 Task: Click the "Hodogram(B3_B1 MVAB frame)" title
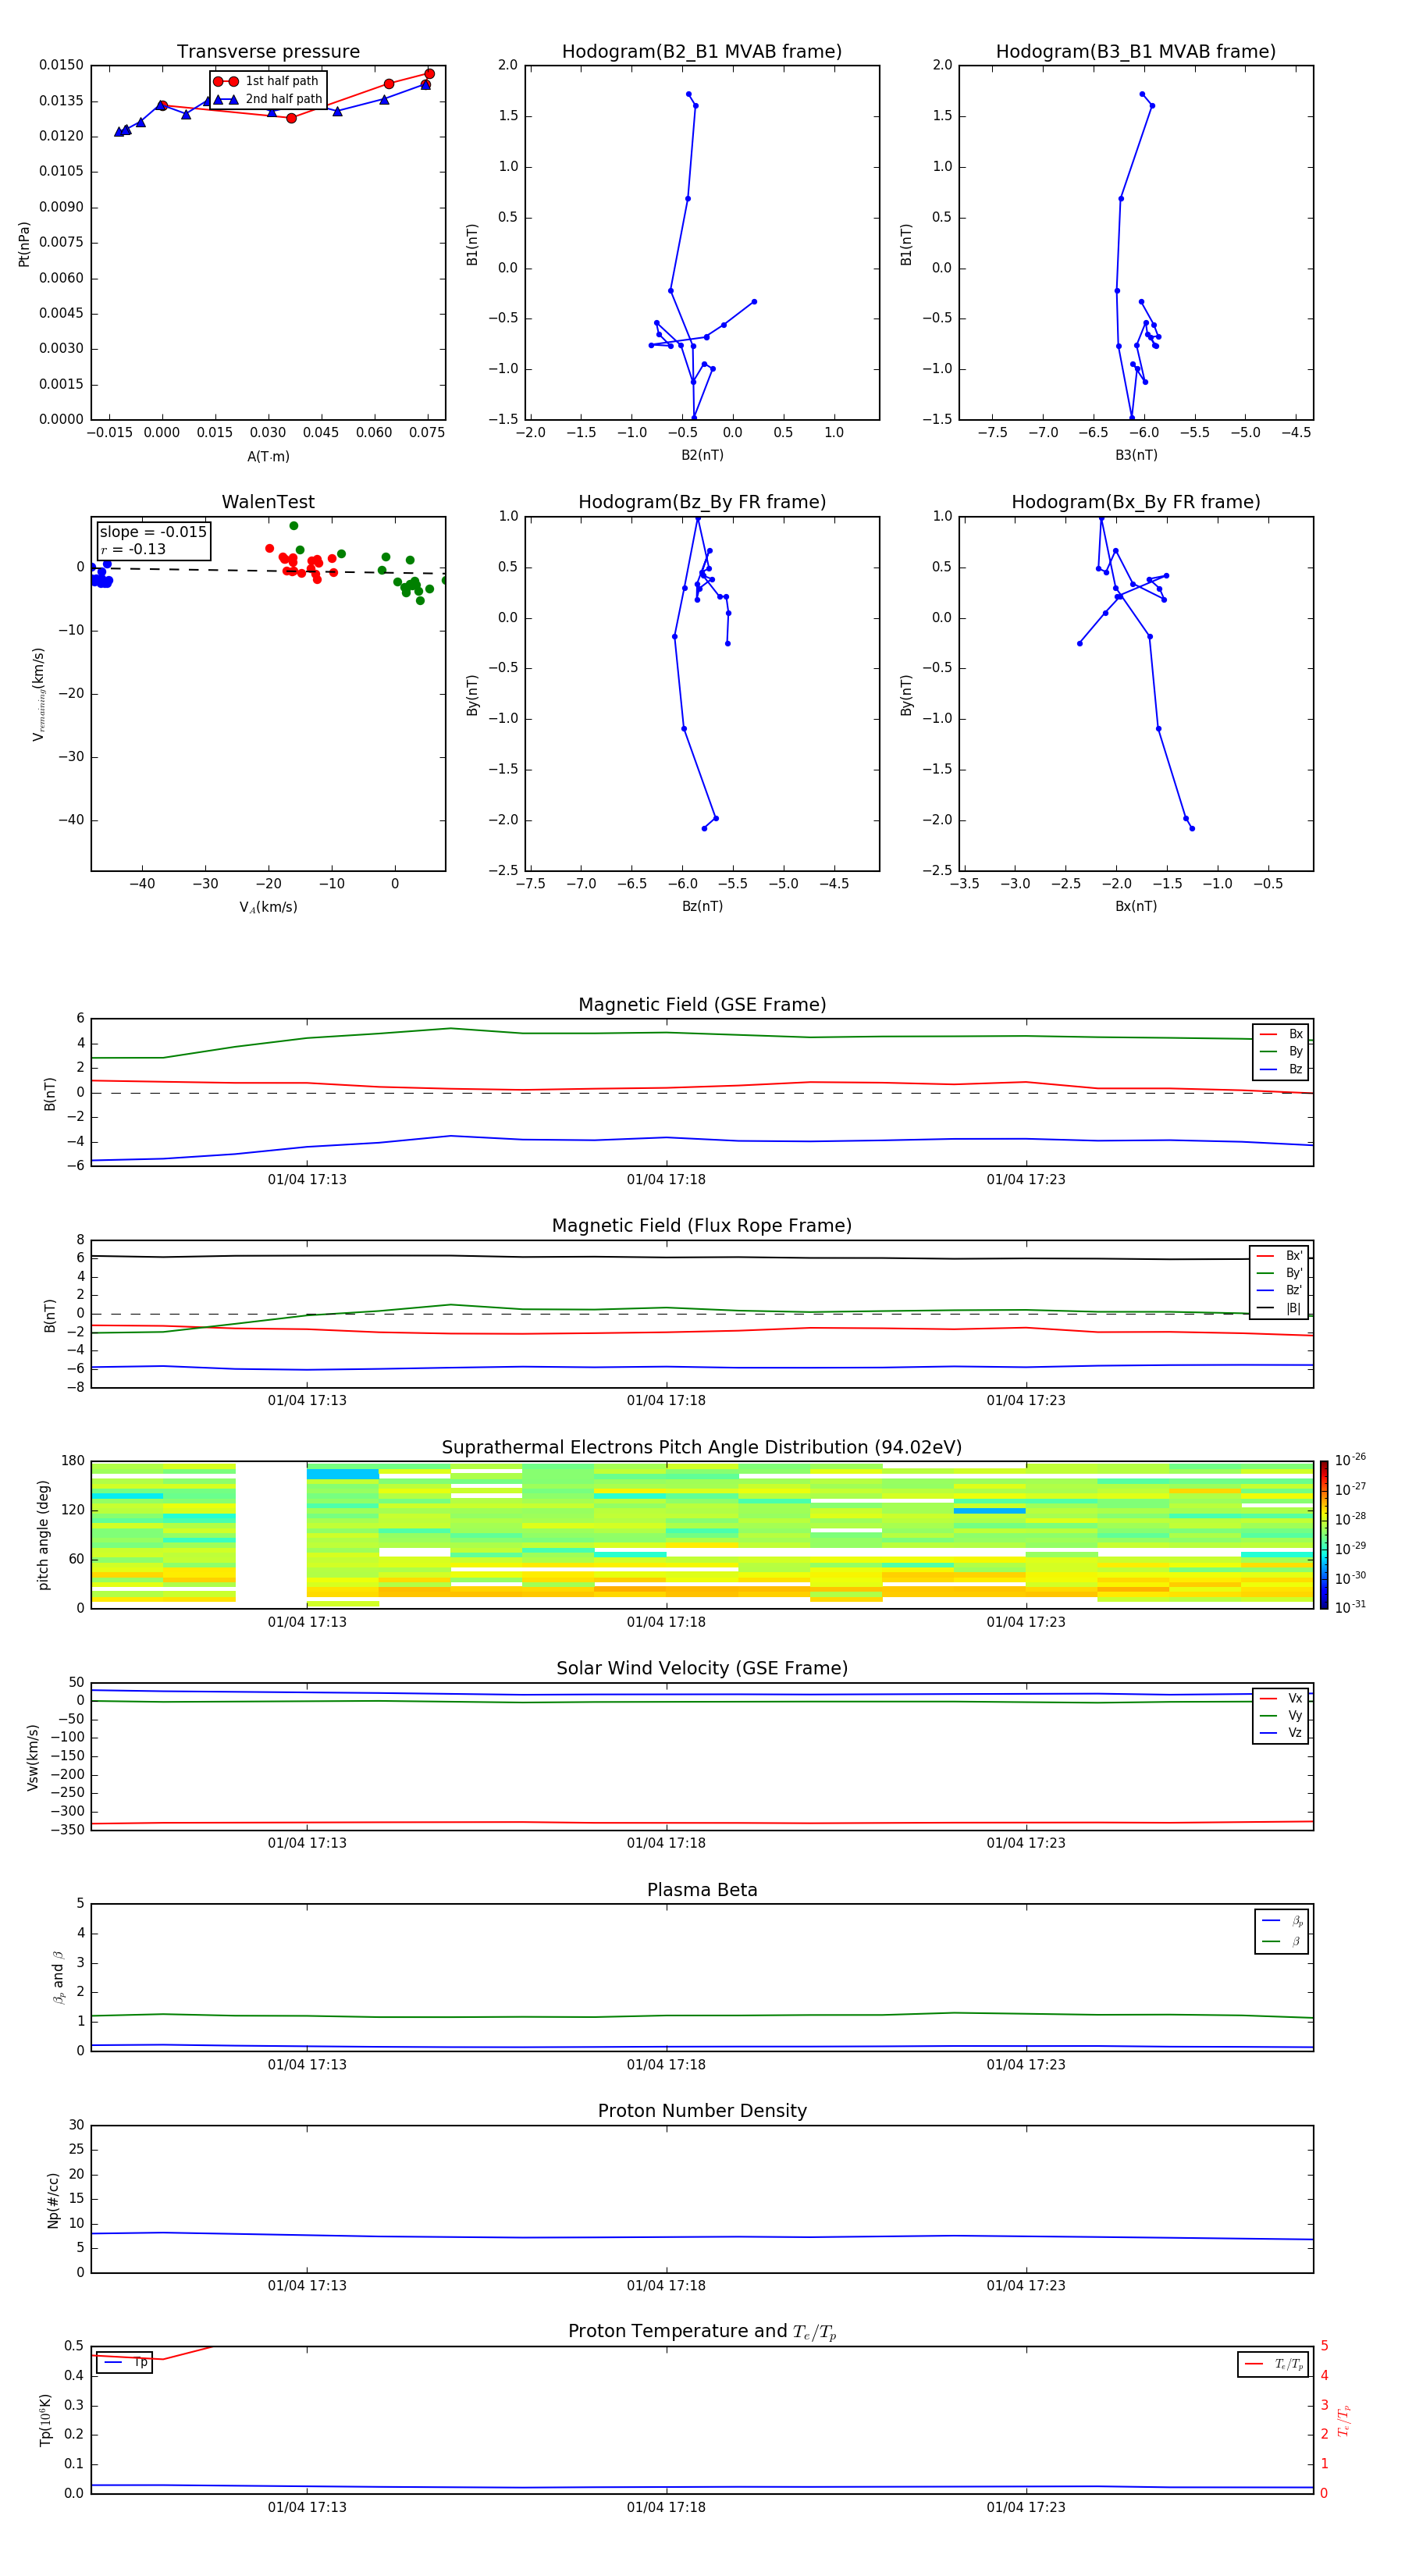click(1136, 52)
